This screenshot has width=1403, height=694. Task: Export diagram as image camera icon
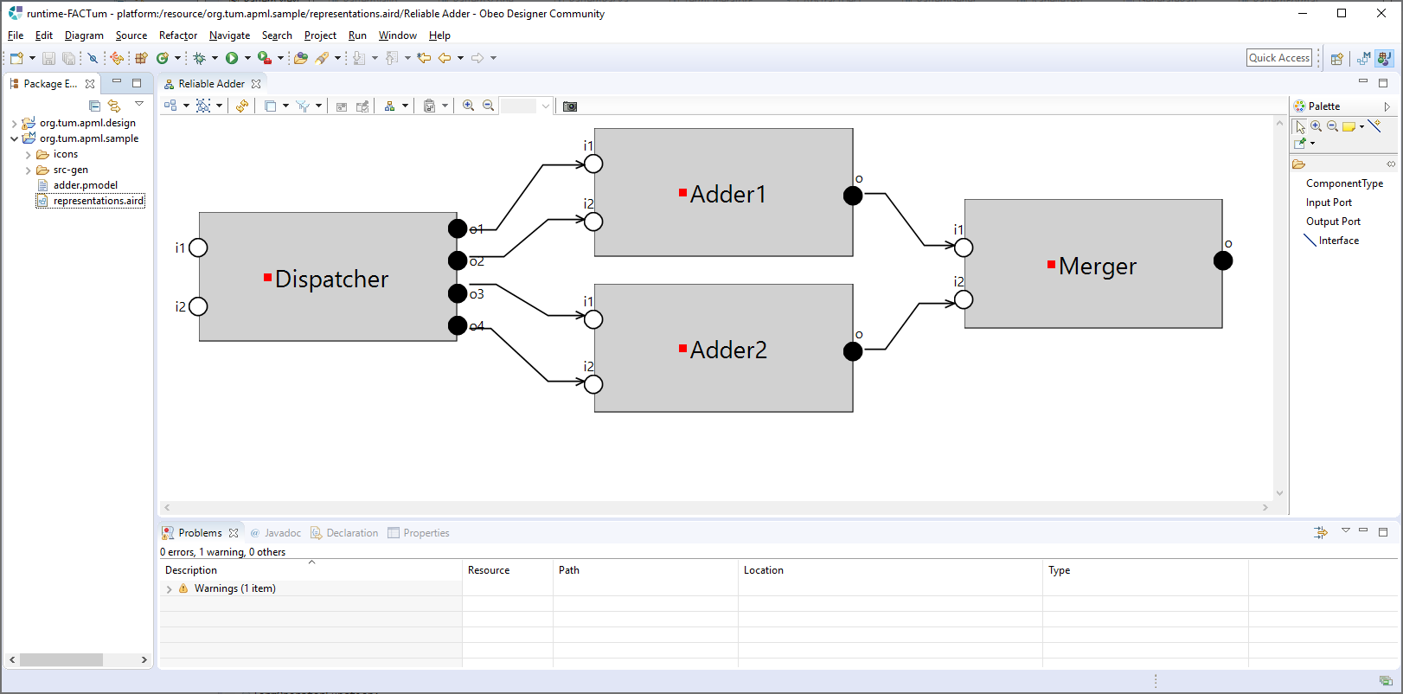point(570,106)
